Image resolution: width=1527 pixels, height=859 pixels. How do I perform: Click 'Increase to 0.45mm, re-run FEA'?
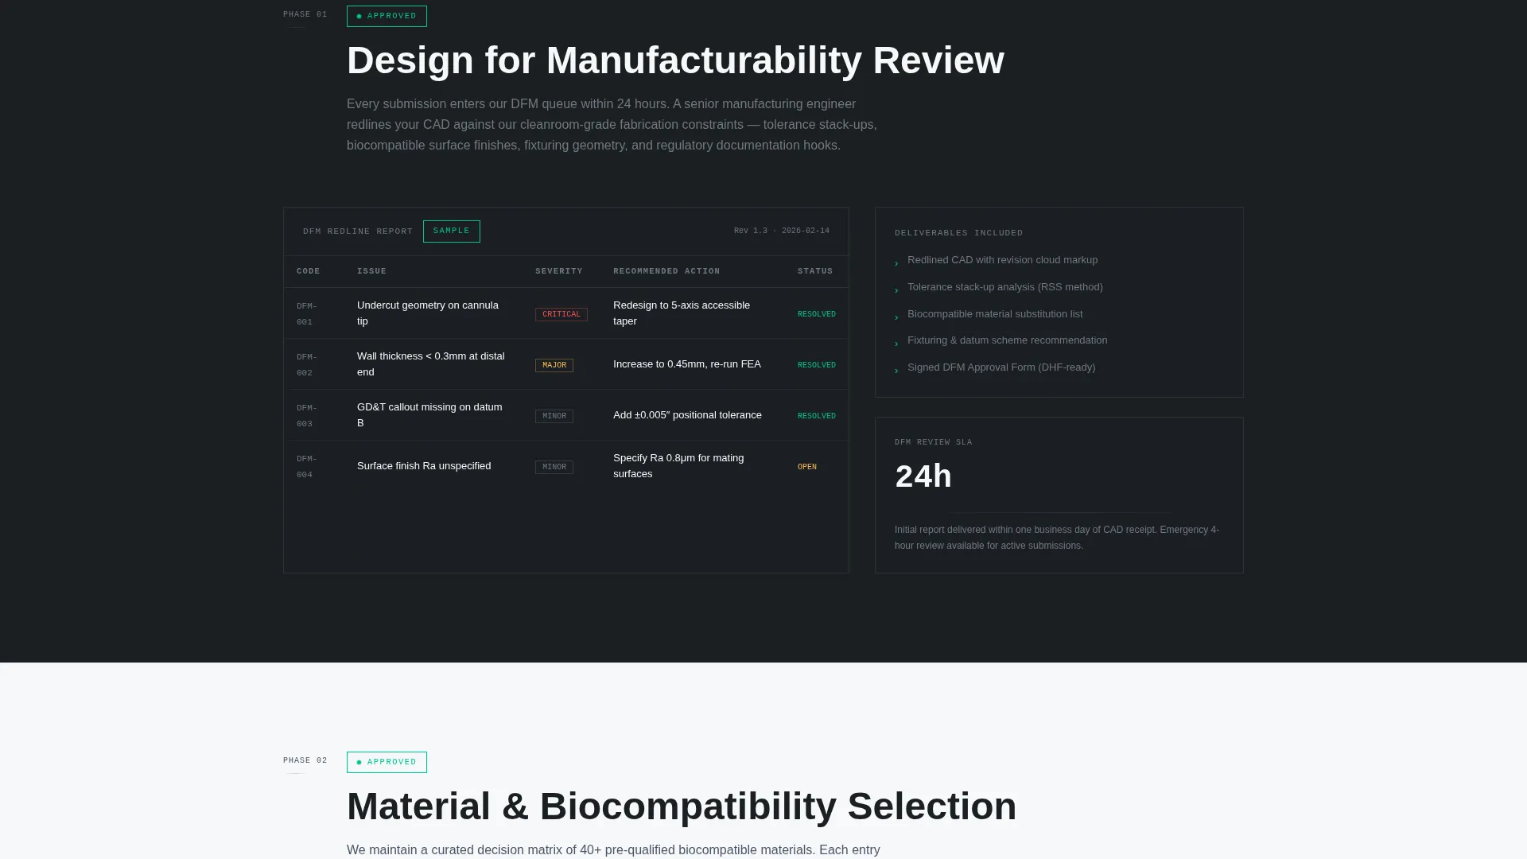pyautogui.click(x=687, y=364)
